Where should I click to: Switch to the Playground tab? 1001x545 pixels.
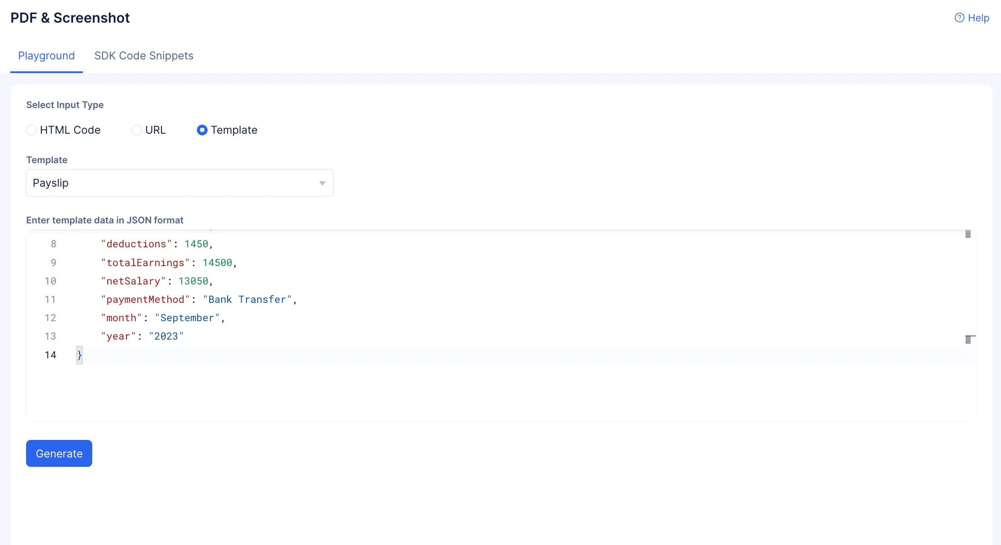(46, 56)
